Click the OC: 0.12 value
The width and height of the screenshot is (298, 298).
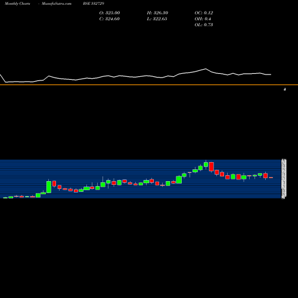pos(204,13)
